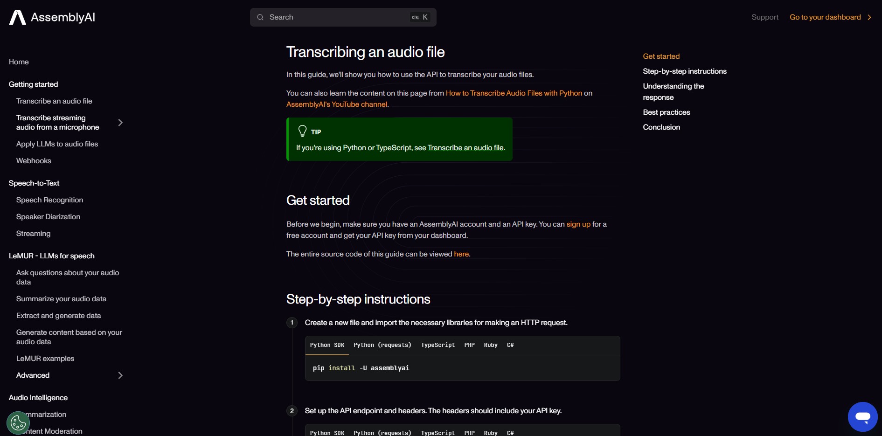
Task: Click the Getting started sidebar heading
Action: point(33,84)
